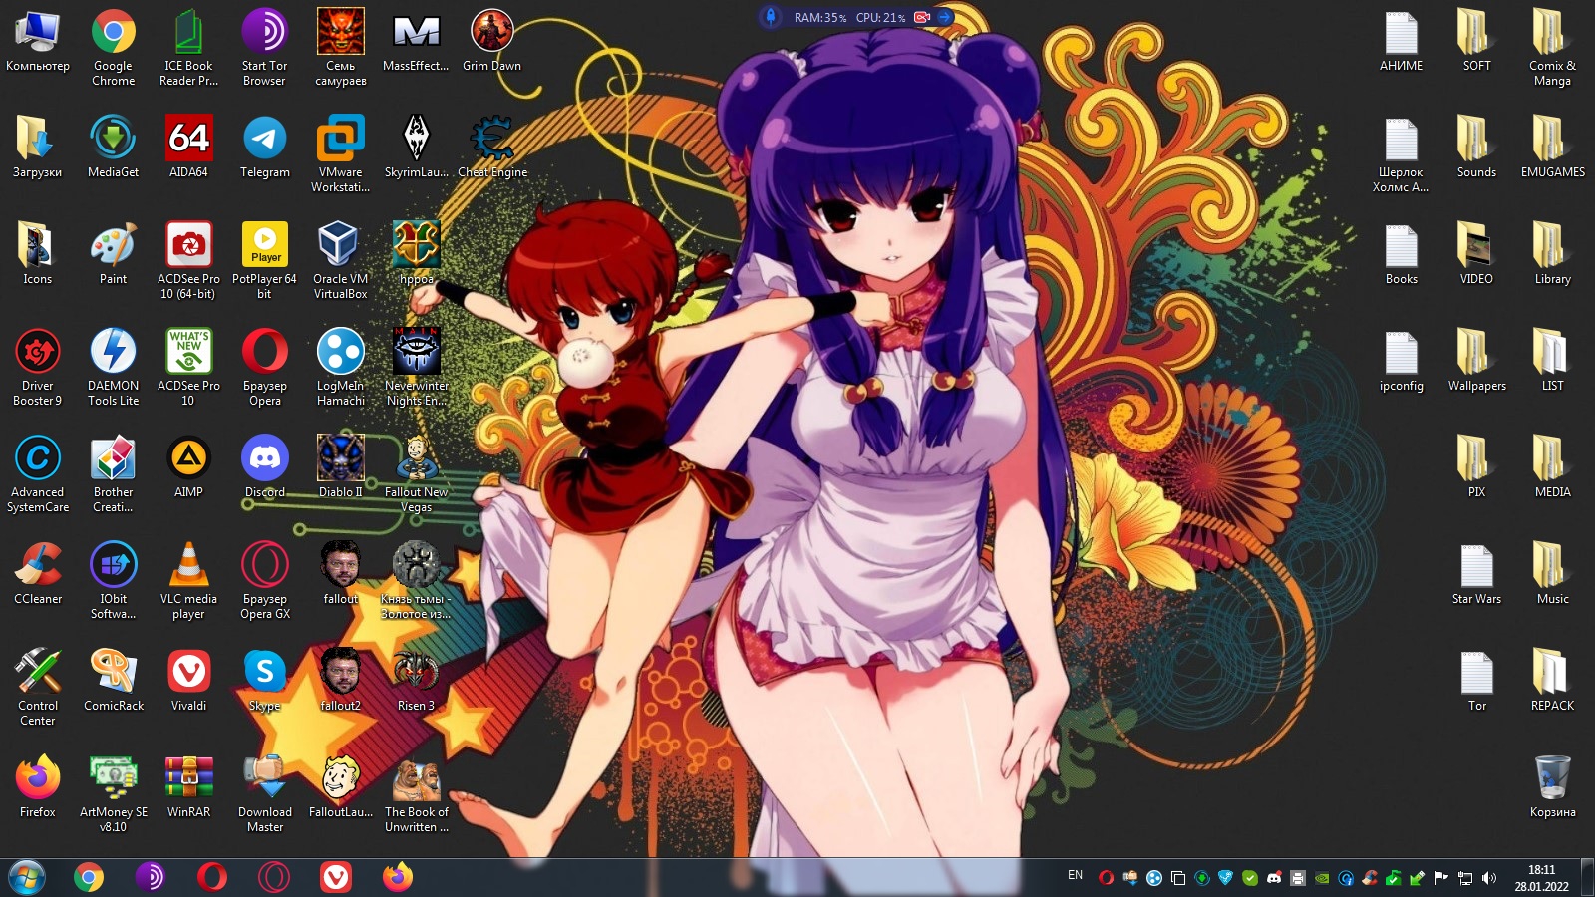
Task: Open the SOFT folder
Action: (1476, 41)
